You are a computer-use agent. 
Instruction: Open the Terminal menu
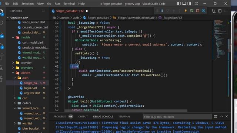click(69, 4)
